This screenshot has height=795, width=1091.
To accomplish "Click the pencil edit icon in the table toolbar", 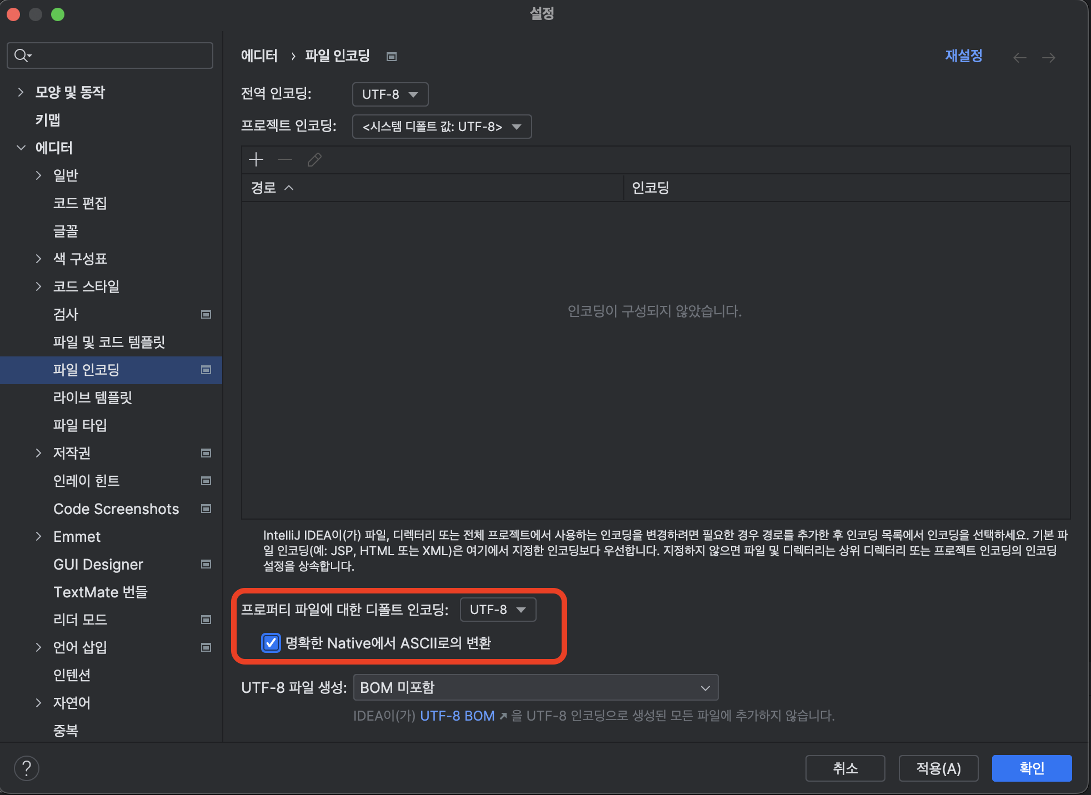I will click(x=314, y=160).
